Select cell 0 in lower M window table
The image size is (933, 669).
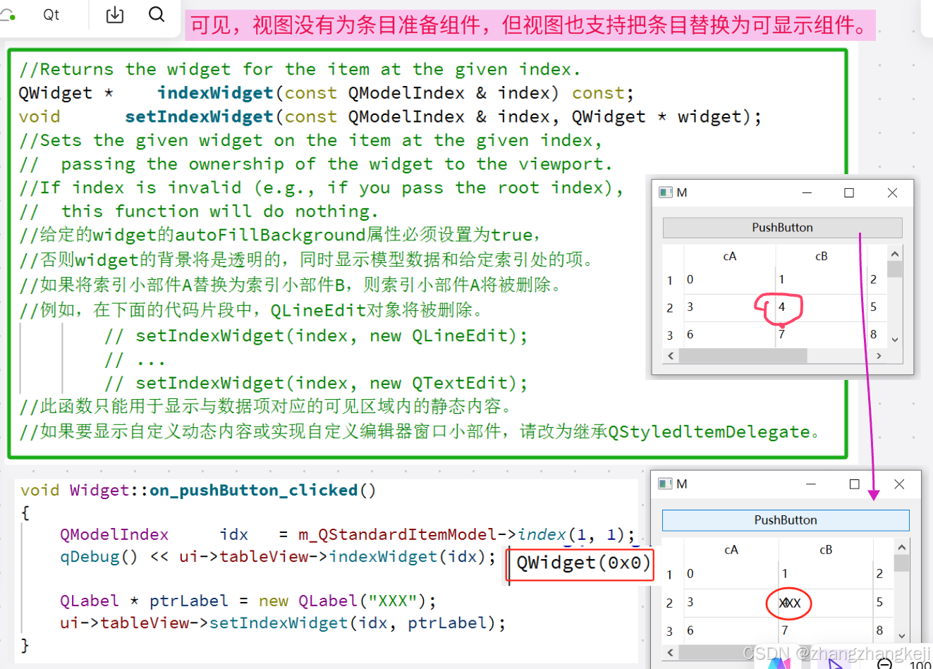(731, 574)
